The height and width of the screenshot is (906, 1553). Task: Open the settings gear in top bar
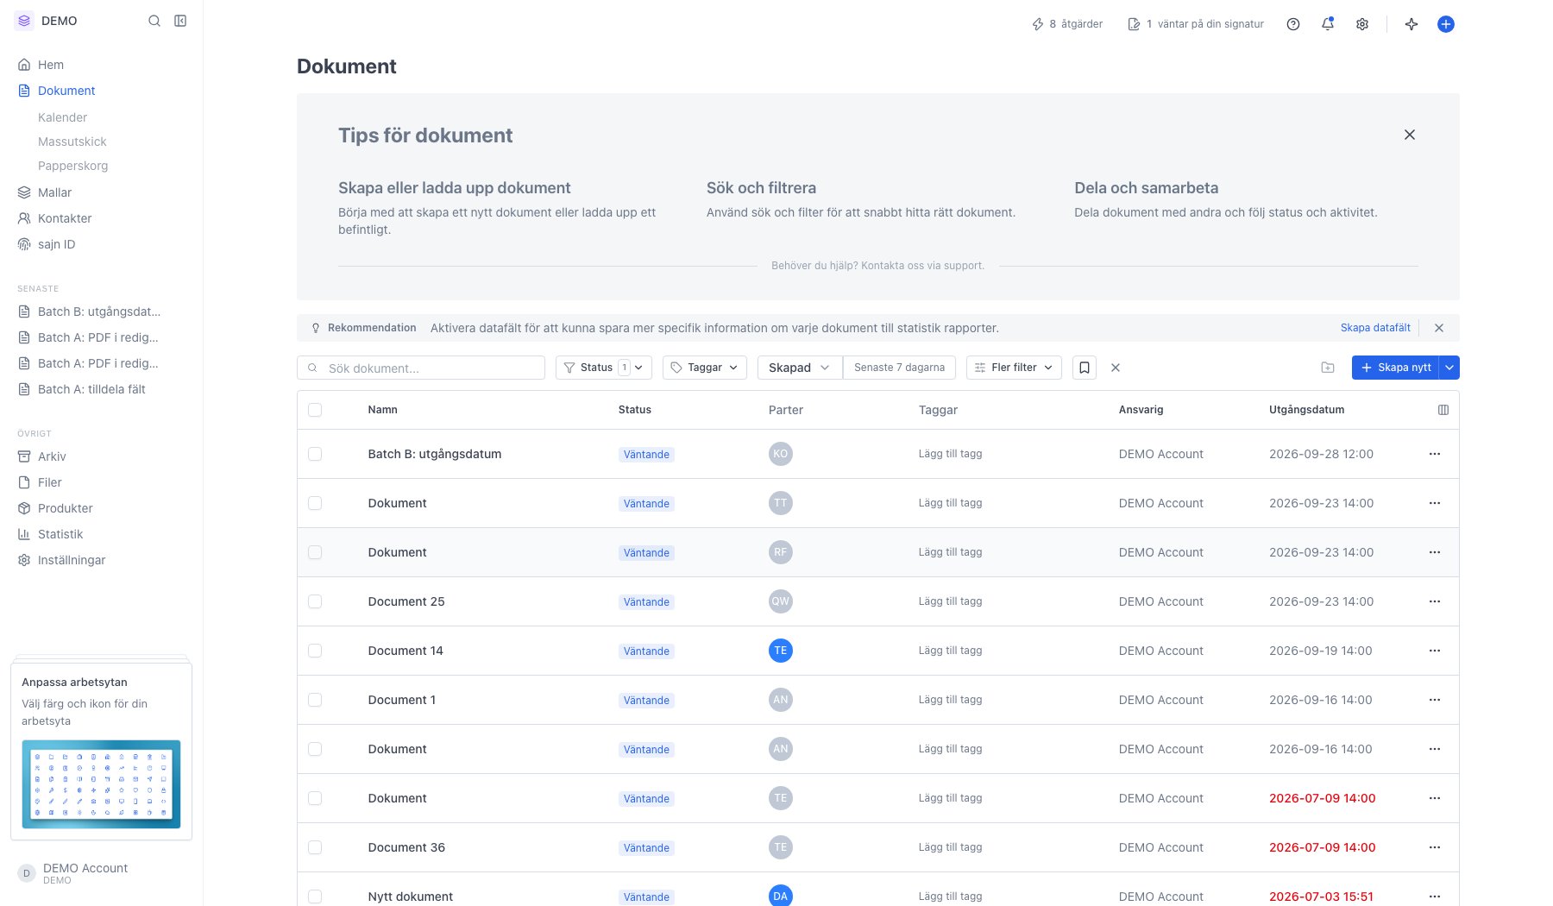1362,24
